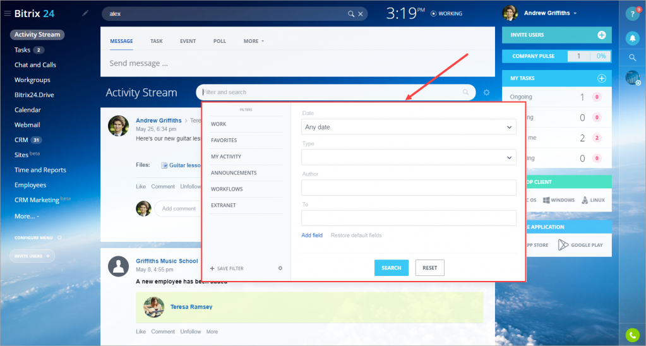Click the magnifier in Filter and search field
This screenshot has width=646, height=346.
pos(465,92)
